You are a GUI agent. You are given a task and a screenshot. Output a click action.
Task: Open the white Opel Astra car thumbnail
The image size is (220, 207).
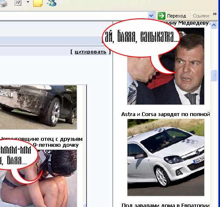[166, 157]
